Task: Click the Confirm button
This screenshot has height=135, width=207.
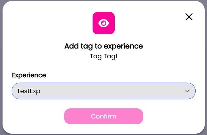Action: pos(104,116)
